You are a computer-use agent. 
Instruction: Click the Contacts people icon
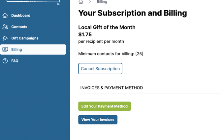(x=5, y=27)
